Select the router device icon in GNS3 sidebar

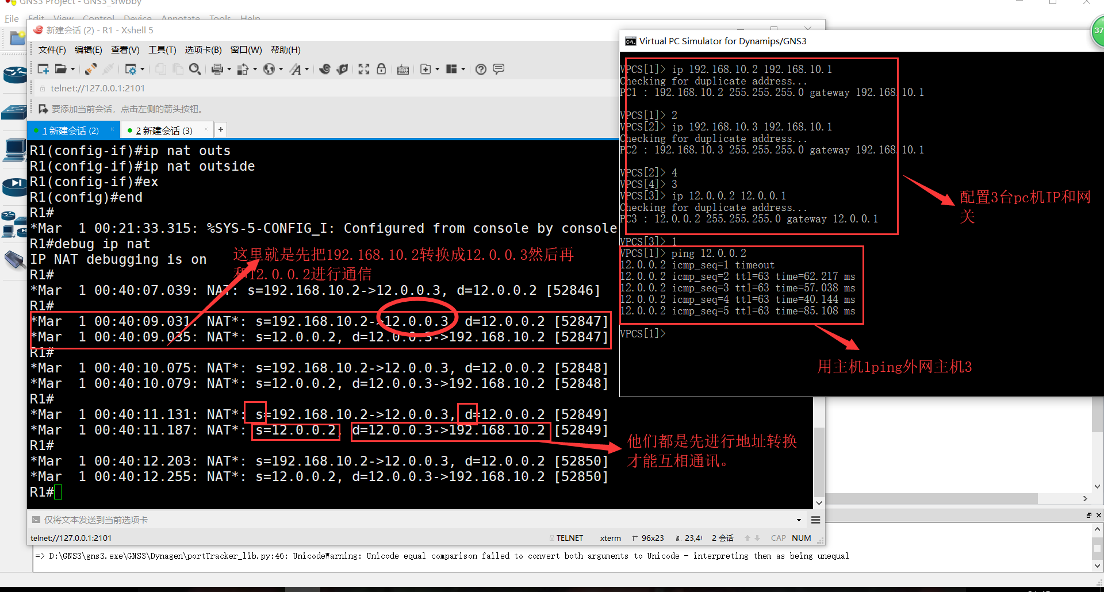[15, 75]
